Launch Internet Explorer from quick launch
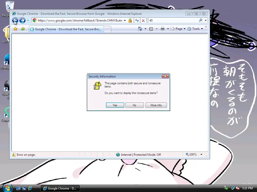The width and height of the screenshot is (257, 192). 30,188
